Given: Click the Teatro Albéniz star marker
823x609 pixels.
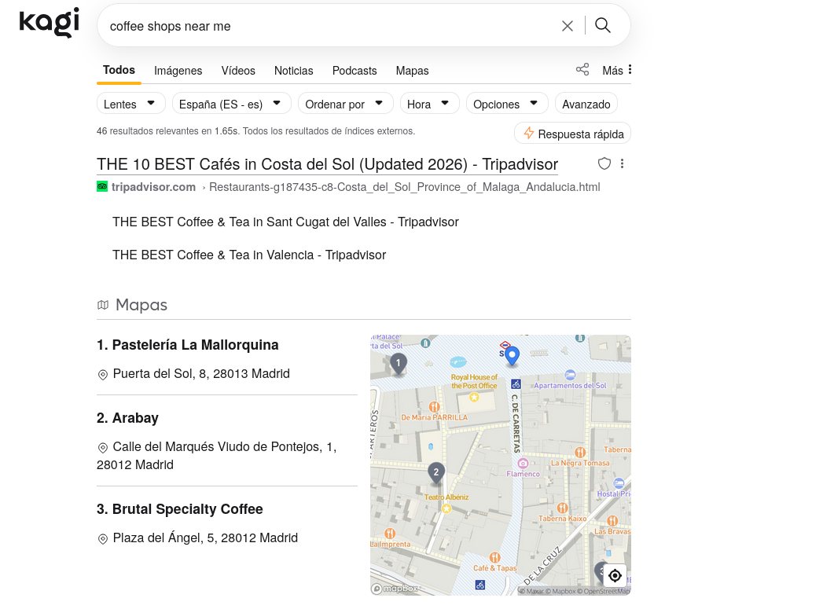Looking at the screenshot, I should (x=446, y=508).
